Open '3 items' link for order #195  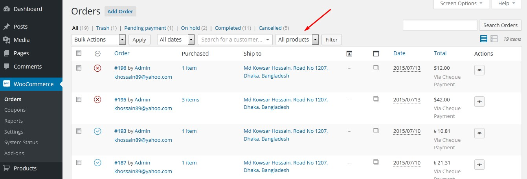(190, 99)
